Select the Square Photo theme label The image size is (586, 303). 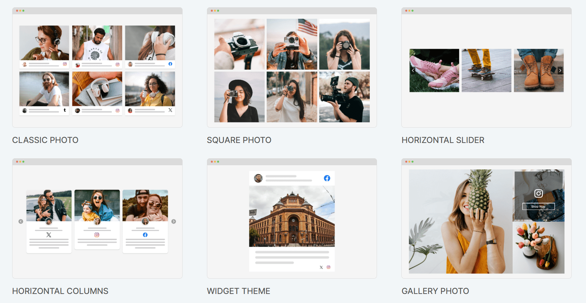(x=239, y=140)
